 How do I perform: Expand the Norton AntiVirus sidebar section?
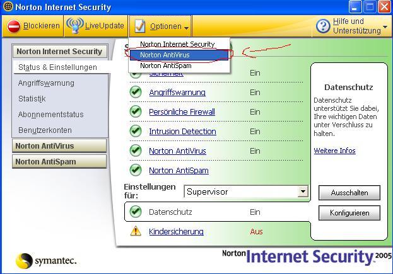59,146
